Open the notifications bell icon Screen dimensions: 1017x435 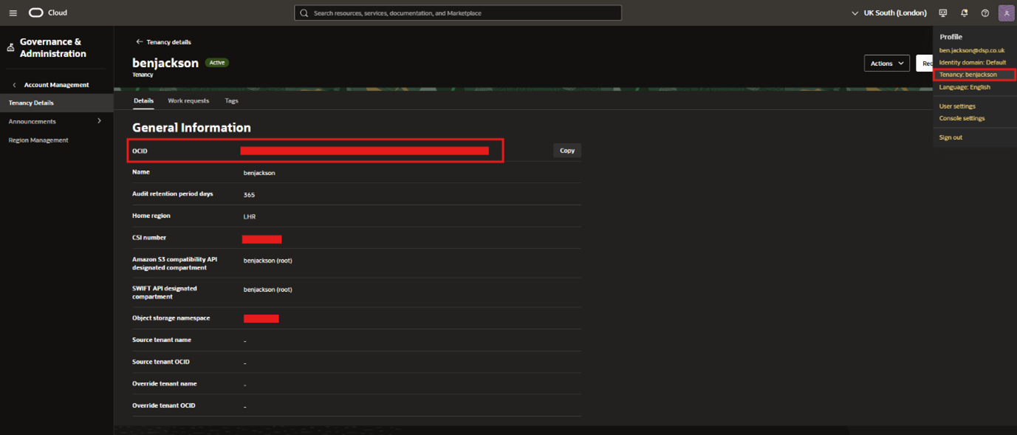click(x=964, y=13)
